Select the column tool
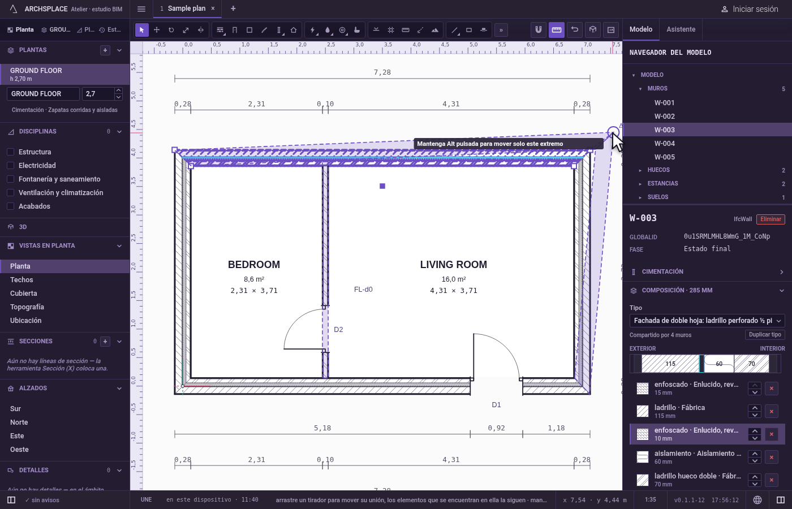The image size is (792, 509). tap(279, 30)
